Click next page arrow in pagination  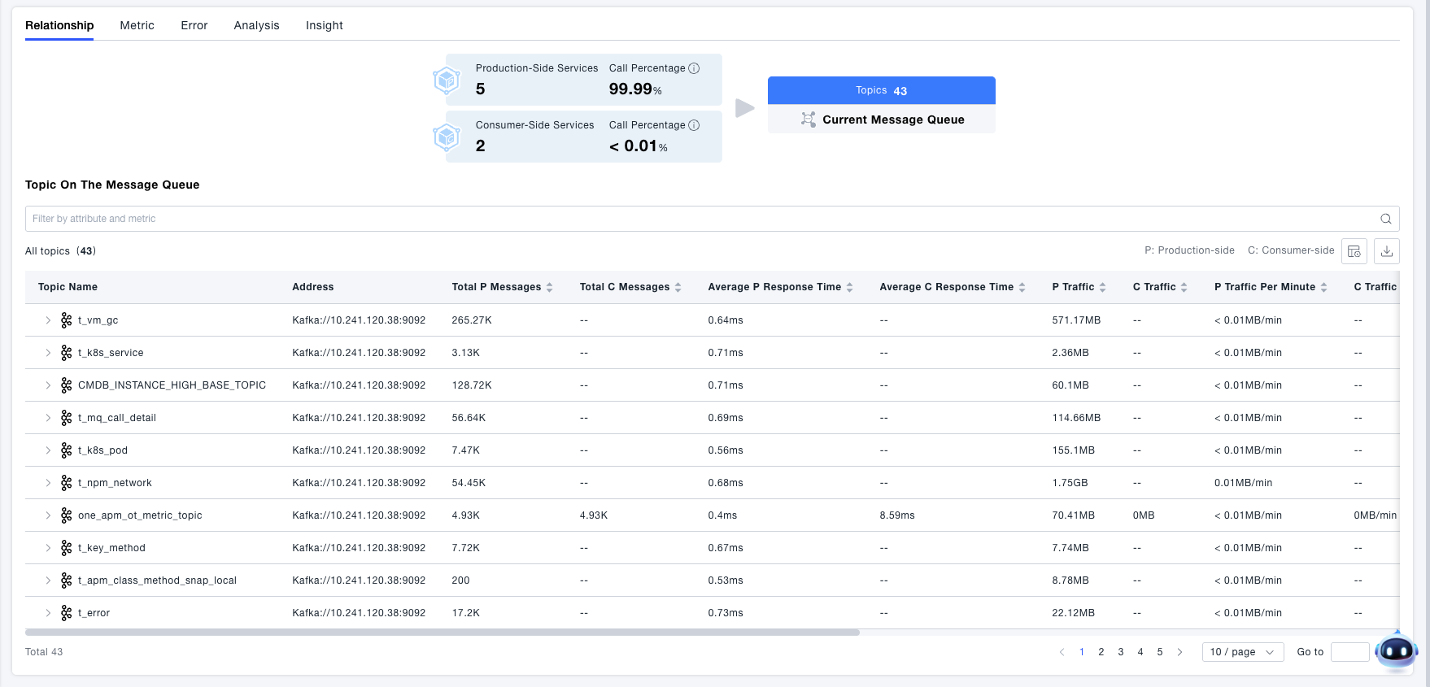point(1179,652)
